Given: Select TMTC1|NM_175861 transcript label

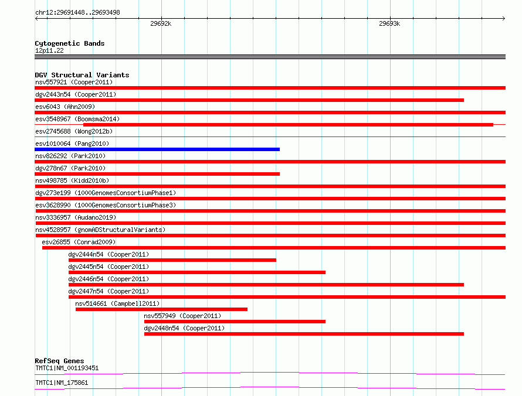Looking at the screenshot, I should click(x=62, y=383).
